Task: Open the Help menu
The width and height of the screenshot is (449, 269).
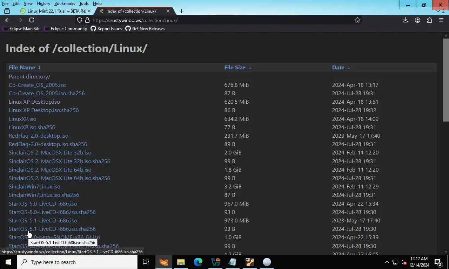Action: 97,4
